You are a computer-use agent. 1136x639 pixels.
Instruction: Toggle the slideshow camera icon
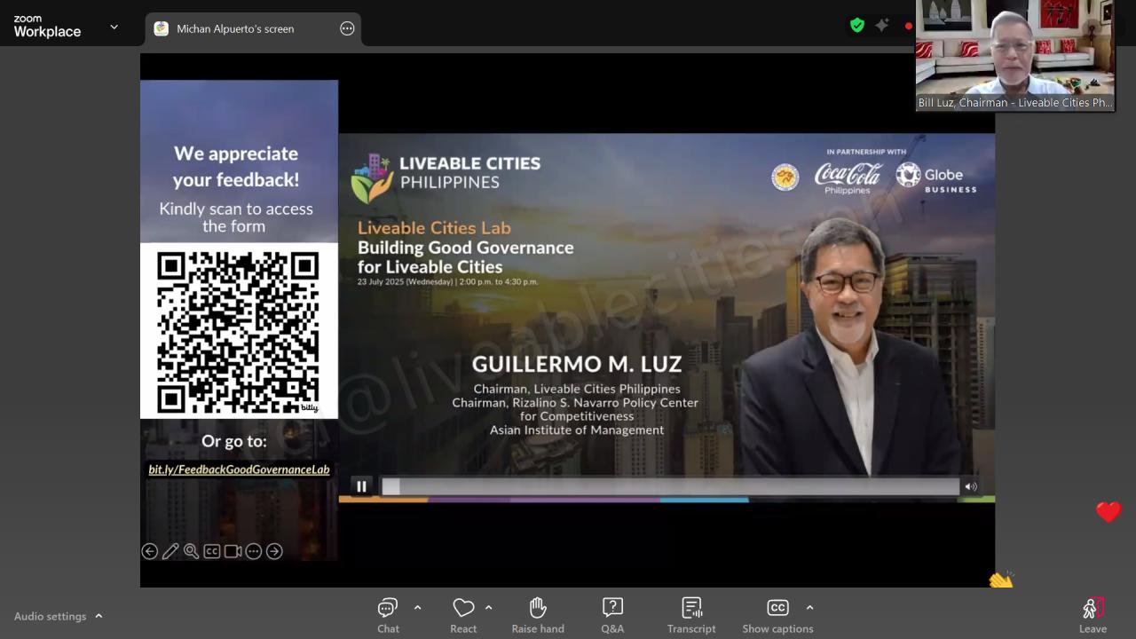tap(233, 551)
